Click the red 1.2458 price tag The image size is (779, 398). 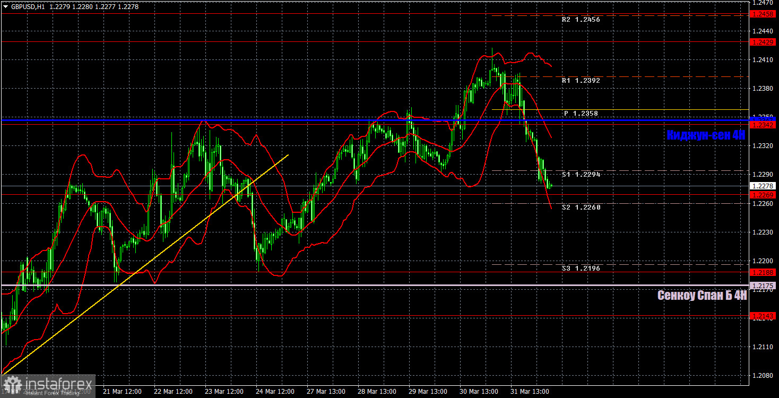click(x=764, y=14)
